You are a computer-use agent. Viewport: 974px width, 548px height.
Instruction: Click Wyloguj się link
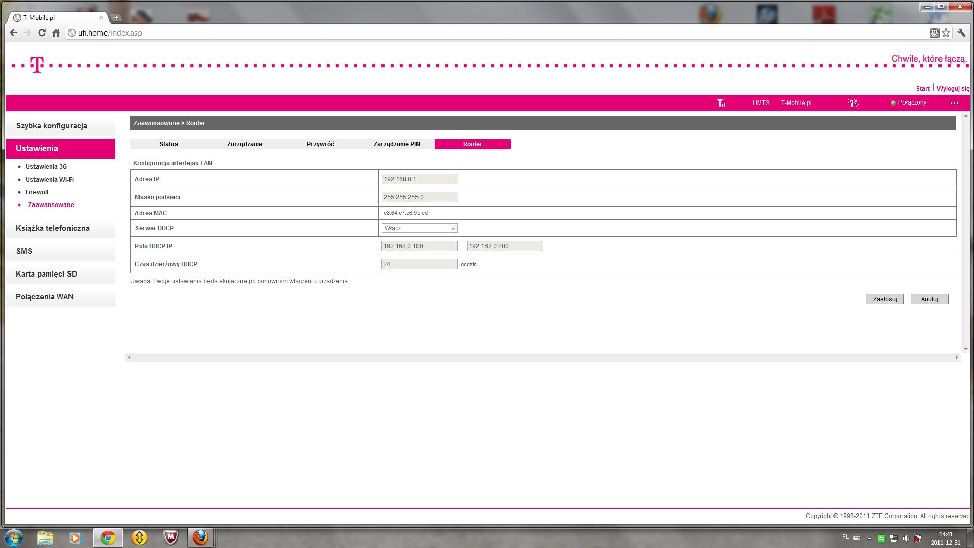coord(953,89)
